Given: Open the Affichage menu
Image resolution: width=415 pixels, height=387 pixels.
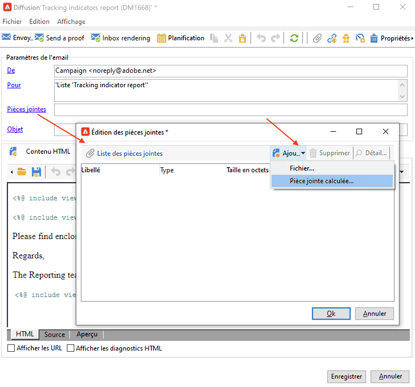Looking at the screenshot, I should (71, 22).
